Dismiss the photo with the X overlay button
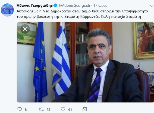154x113 pixels. tap(25, 29)
